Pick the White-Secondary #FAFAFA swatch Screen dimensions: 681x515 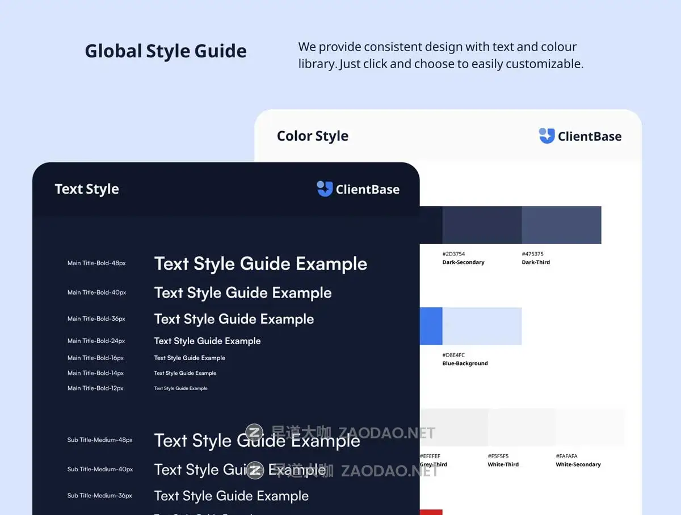590,427
